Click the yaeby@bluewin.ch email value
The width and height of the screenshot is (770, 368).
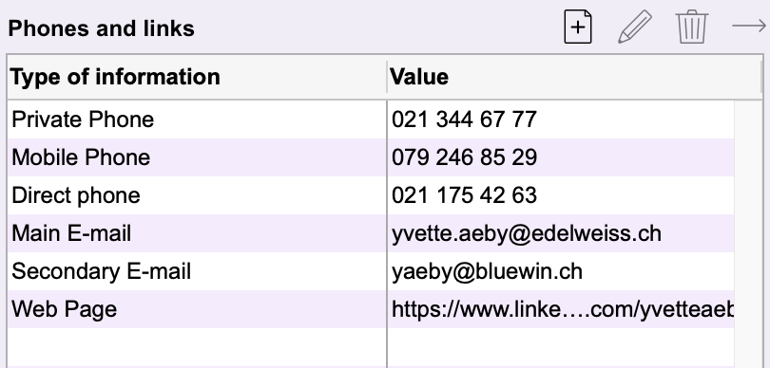click(x=487, y=271)
